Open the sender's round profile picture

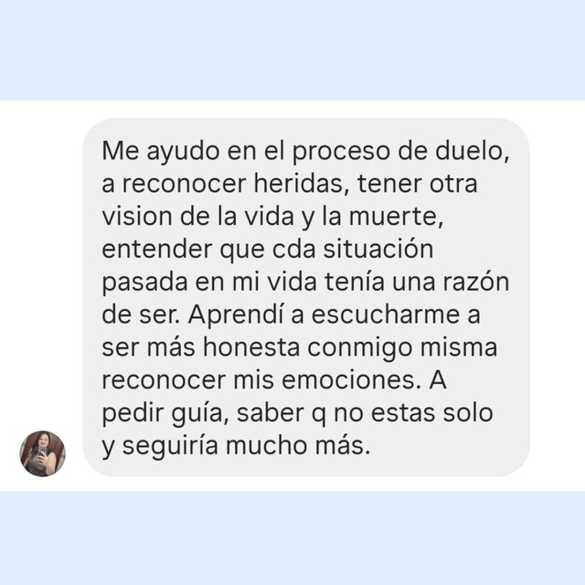[43, 453]
